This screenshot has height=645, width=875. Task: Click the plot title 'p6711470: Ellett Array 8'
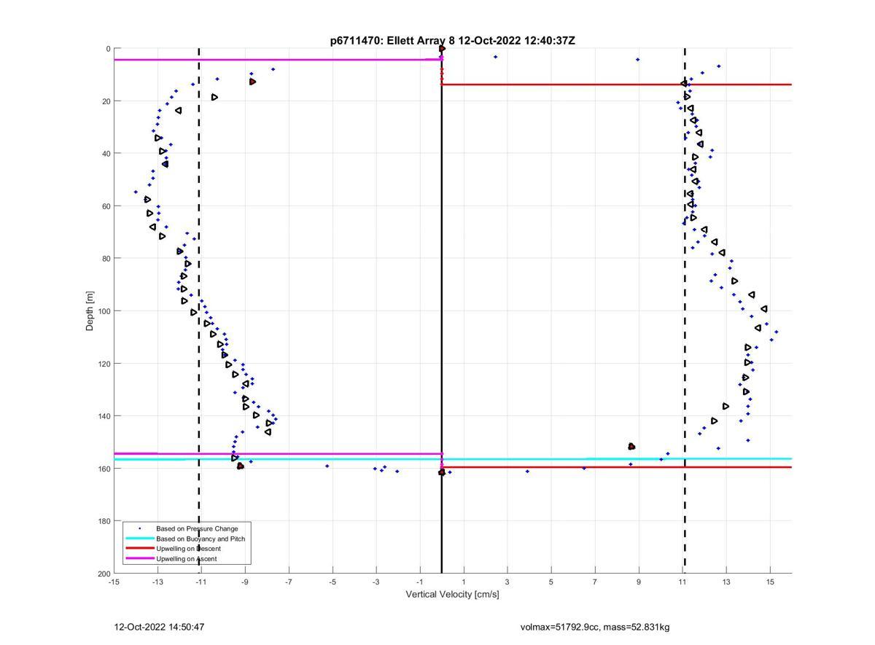coord(392,41)
